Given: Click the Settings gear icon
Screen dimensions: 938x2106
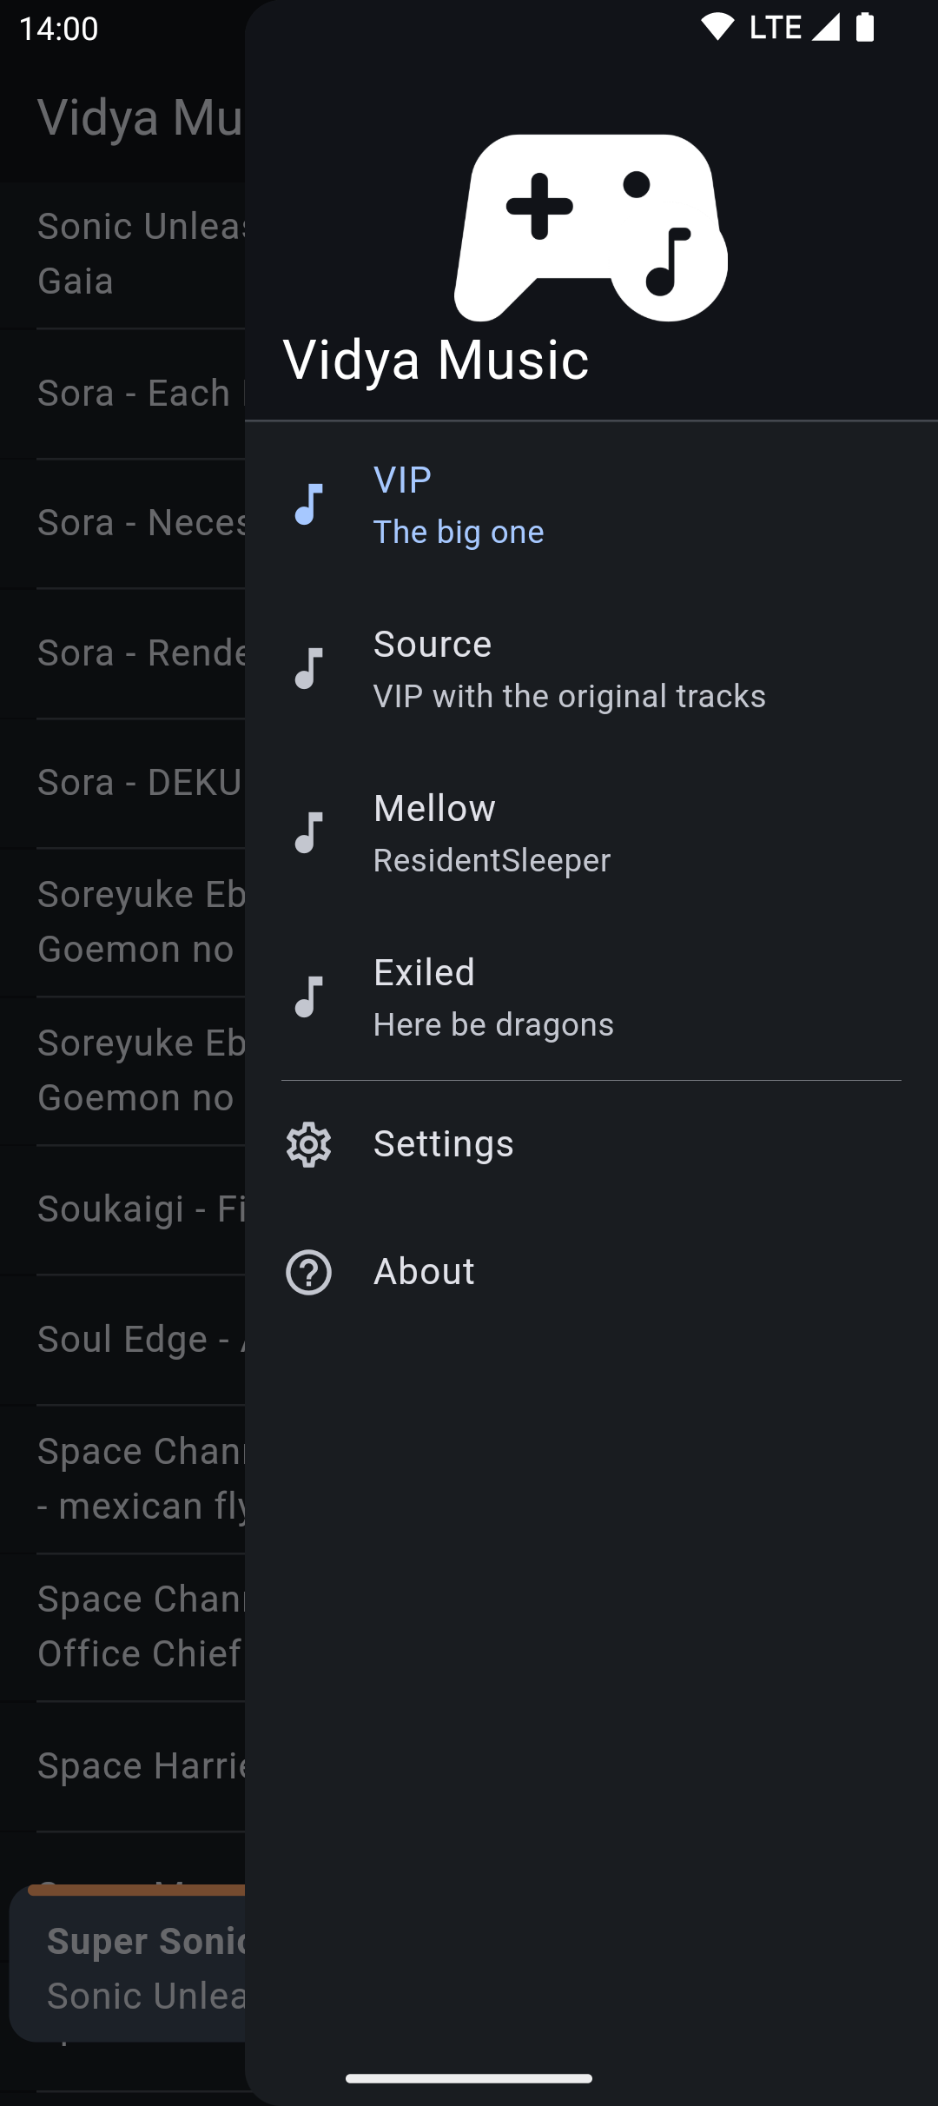Looking at the screenshot, I should [309, 1144].
